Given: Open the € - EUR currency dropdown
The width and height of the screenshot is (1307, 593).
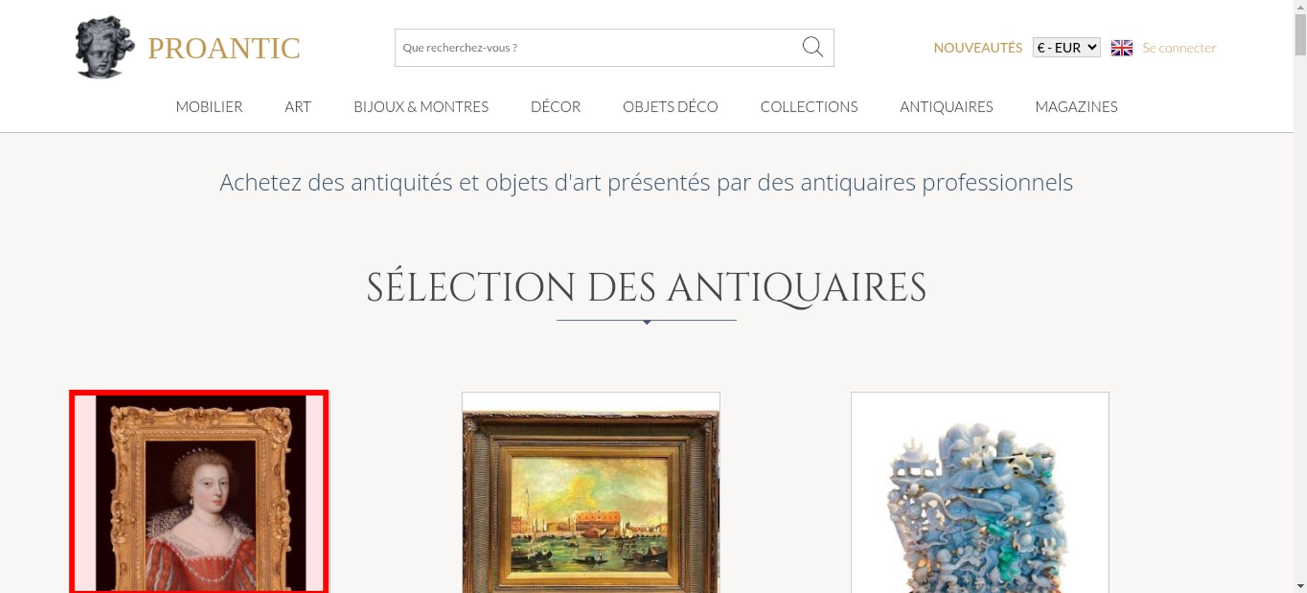Looking at the screenshot, I should point(1067,48).
